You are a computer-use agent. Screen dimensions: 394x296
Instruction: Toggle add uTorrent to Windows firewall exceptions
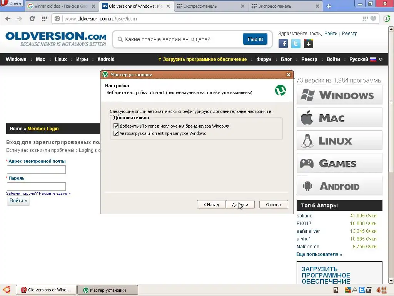[116, 126]
